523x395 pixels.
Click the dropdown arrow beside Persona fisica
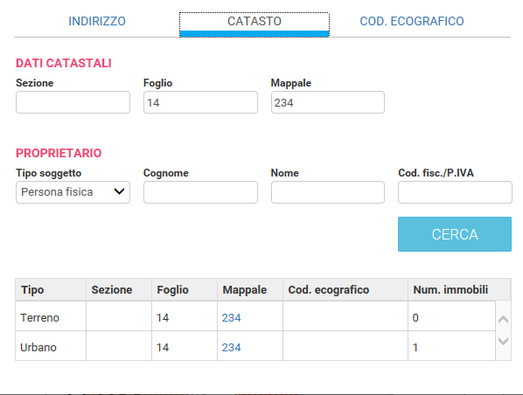click(x=119, y=191)
